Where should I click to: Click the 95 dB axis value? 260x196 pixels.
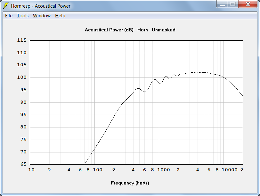[23, 90]
